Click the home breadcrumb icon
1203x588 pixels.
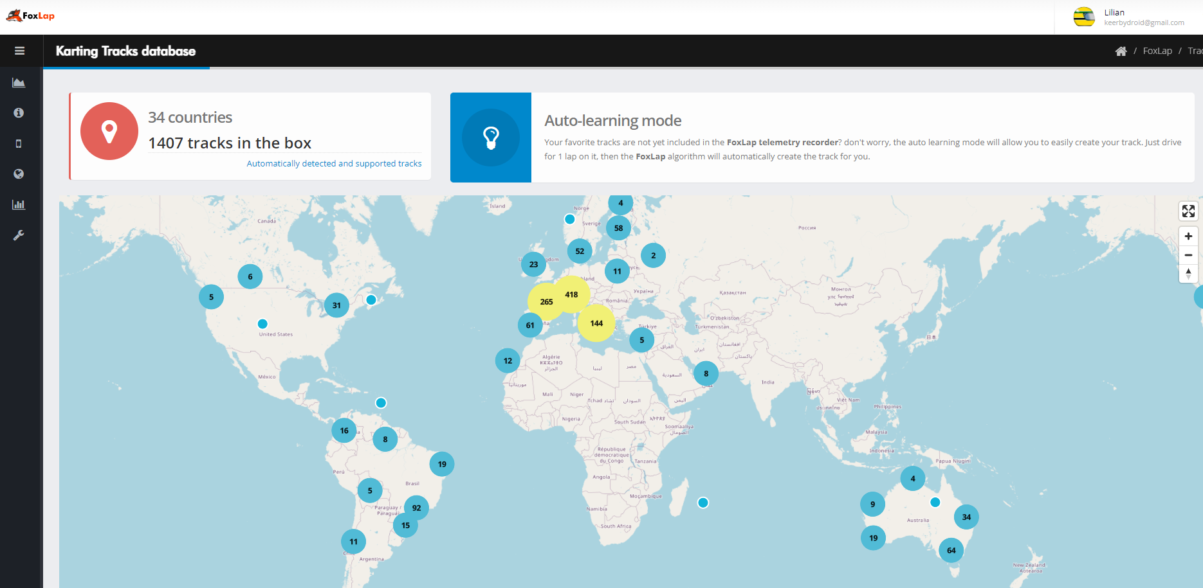point(1121,51)
